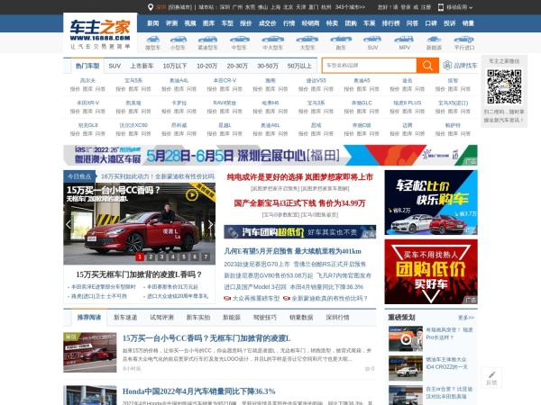Select the MPV body type car icon
The width and height of the screenshot is (541, 405).
pos(404,43)
